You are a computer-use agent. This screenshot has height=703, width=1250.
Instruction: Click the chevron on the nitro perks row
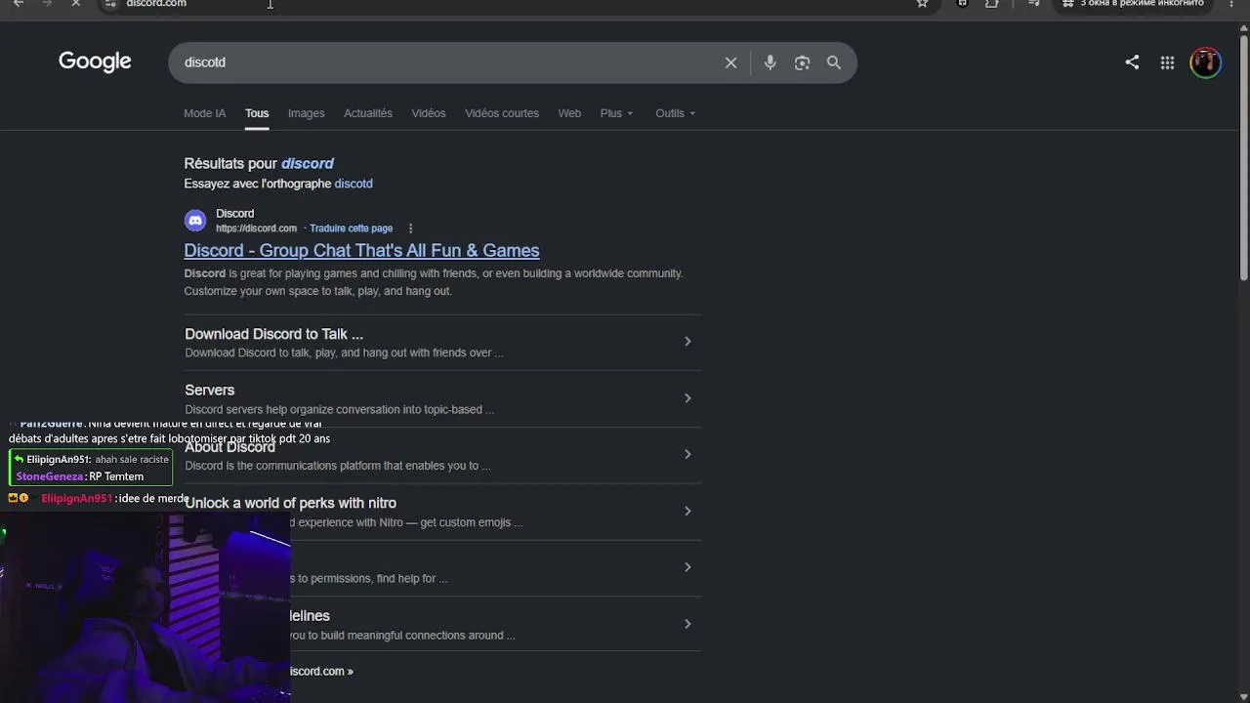click(687, 512)
